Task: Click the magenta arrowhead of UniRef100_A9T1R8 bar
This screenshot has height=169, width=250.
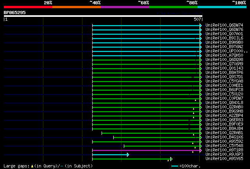Action: click(x=201, y=150)
